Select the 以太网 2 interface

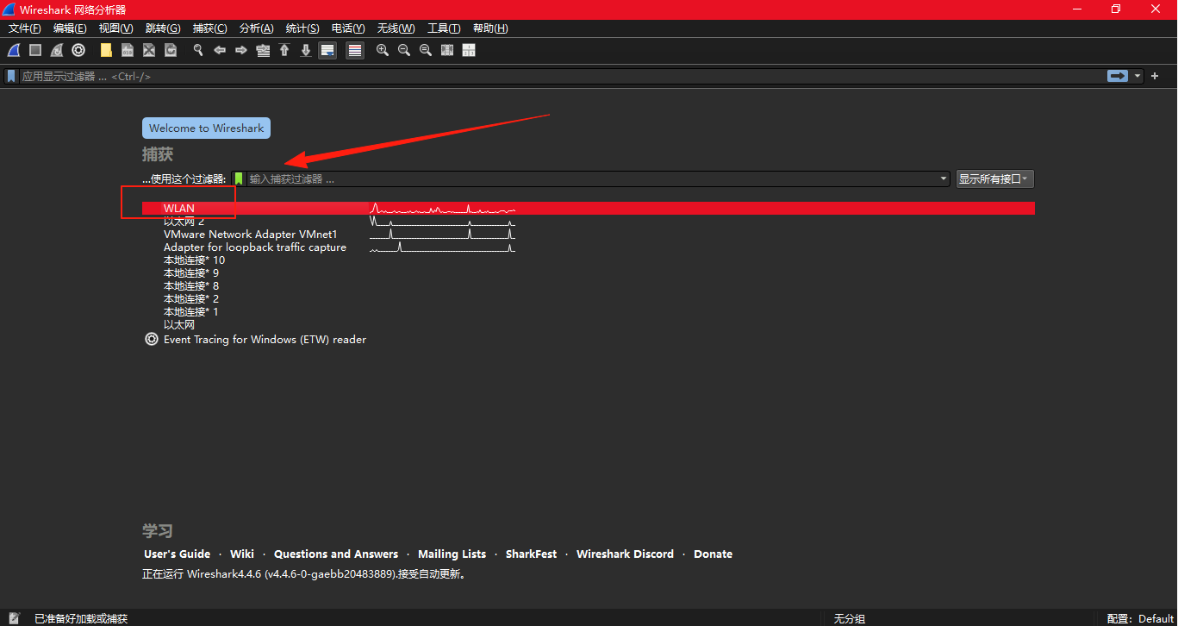[x=184, y=221]
